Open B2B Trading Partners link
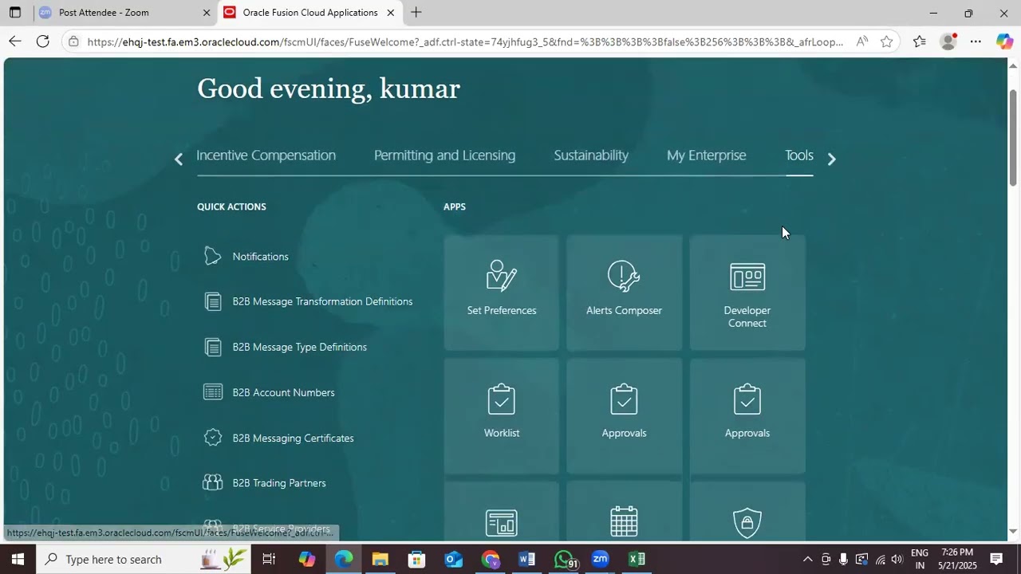Screen dimensions: 1021x574 279,483
